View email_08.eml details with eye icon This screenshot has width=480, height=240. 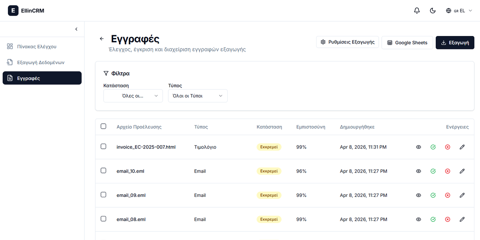[418, 219]
